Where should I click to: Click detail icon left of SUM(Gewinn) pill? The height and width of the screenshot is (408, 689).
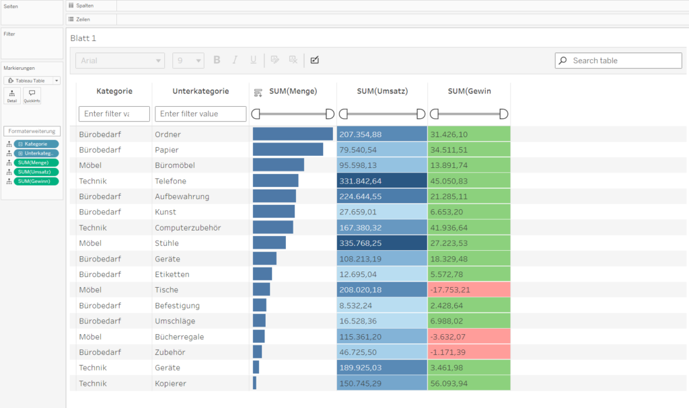click(9, 181)
